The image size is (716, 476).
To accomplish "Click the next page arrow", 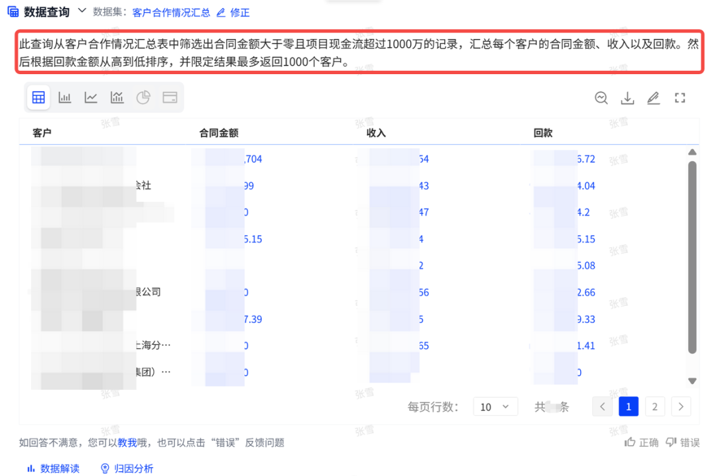I will click(x=681, y=406).
